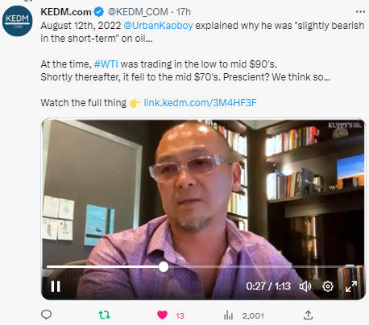Open the 17h timestamp permalink
369x325 pixels.
pos(184,12)
